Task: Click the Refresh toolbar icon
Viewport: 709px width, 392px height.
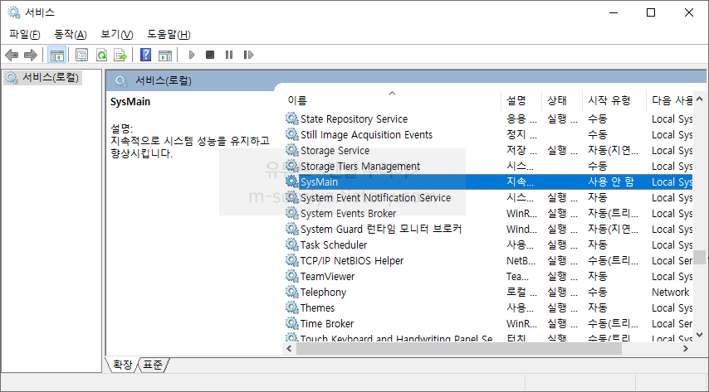Action: (102, 55)
